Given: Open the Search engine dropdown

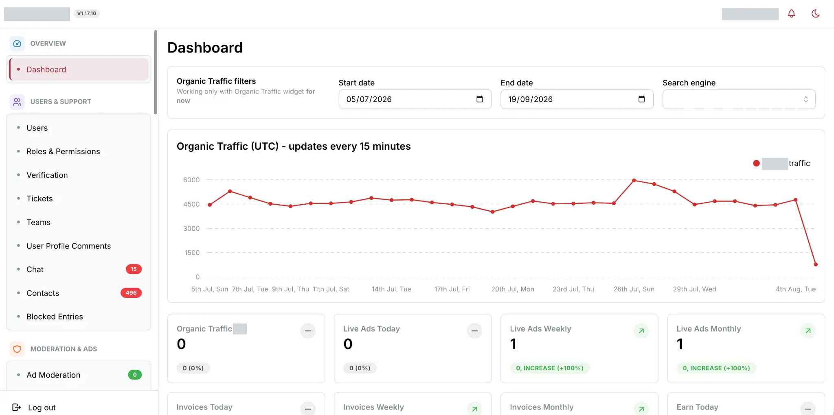Looking at the screenshot, I should (x=739, y=99).
